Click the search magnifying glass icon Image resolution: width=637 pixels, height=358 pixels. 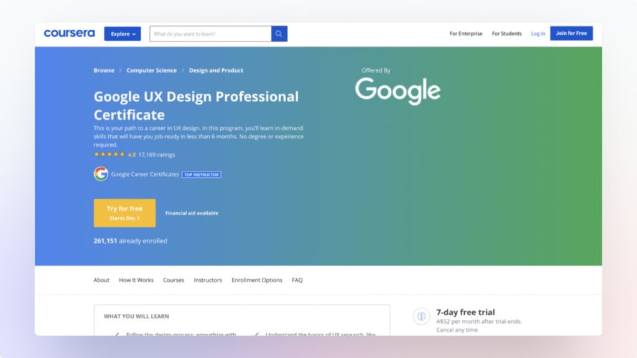click(x=278, y=33)
